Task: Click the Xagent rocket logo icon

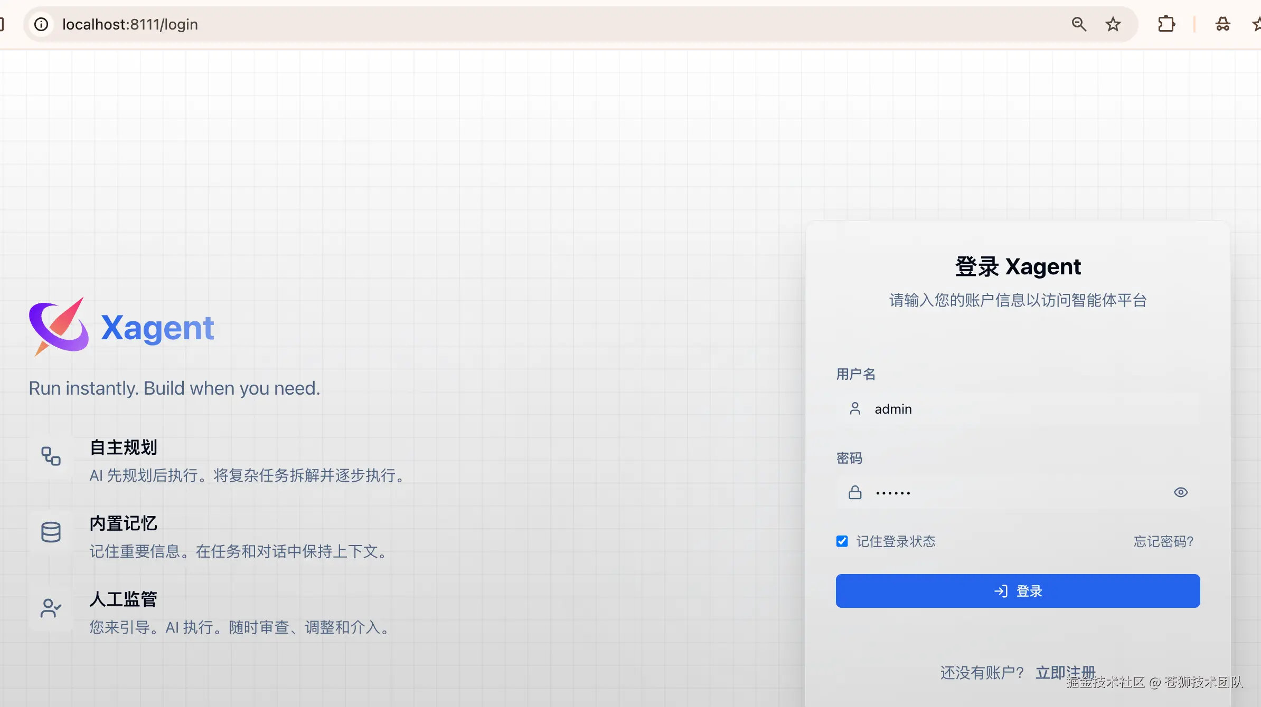Action: (x=59, y=327)
